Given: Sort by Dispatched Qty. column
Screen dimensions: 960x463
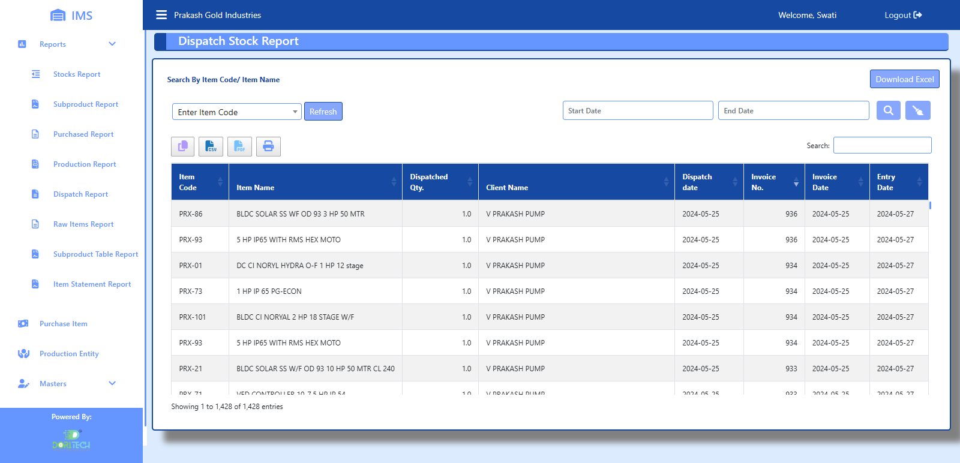Looking at the screenshot, I should pyautogui.click(x=440, y=182).
